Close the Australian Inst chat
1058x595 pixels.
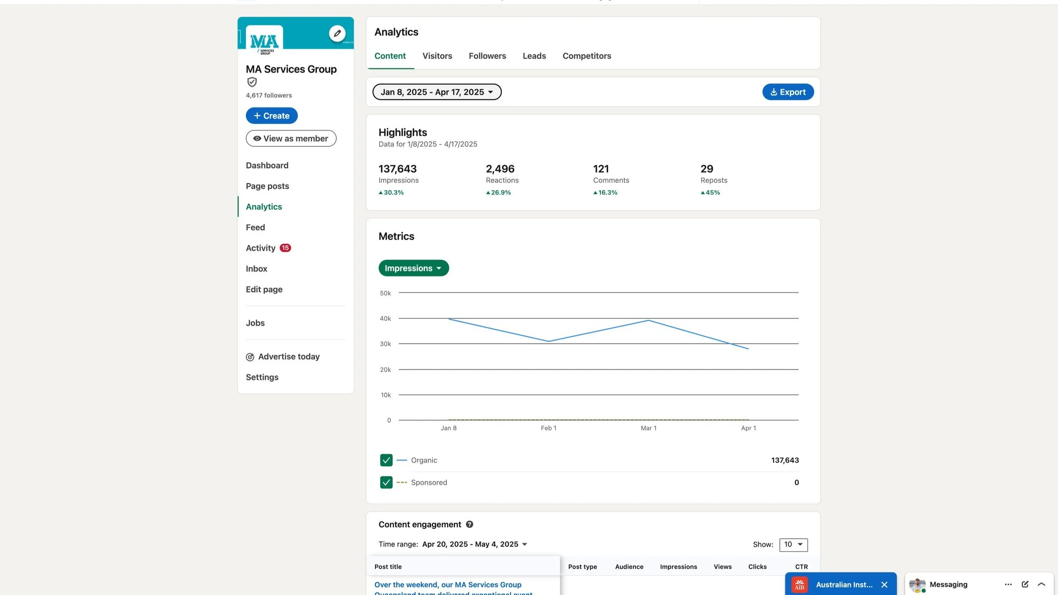[x=884, y=584]
